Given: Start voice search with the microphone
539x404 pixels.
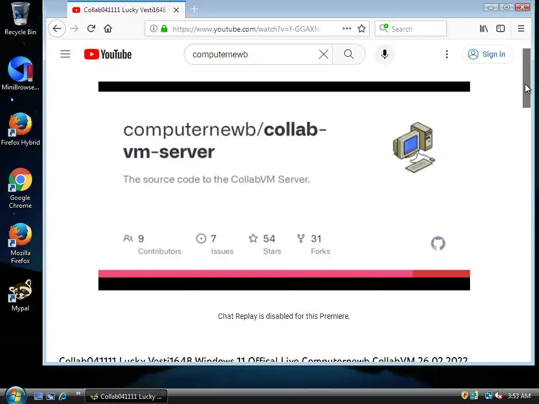Looking at the screenshot, I should pos(385,54).
